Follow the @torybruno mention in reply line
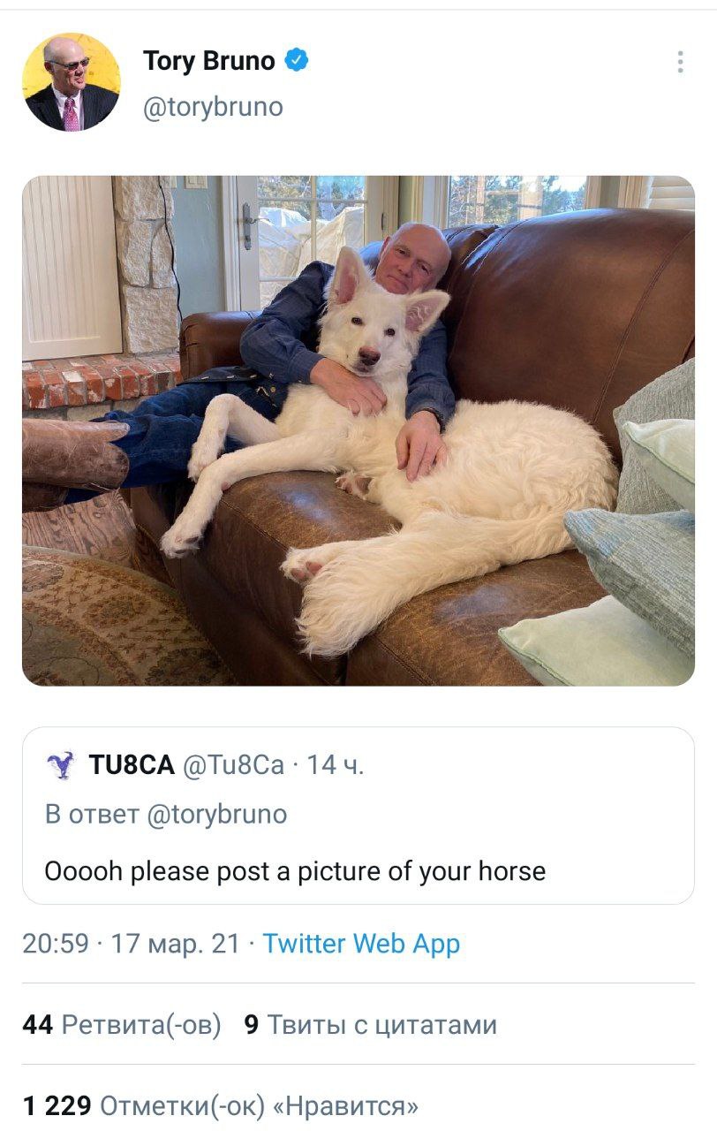The height and width of the screenshot is (1131, 717). click(x=216, y=814)
